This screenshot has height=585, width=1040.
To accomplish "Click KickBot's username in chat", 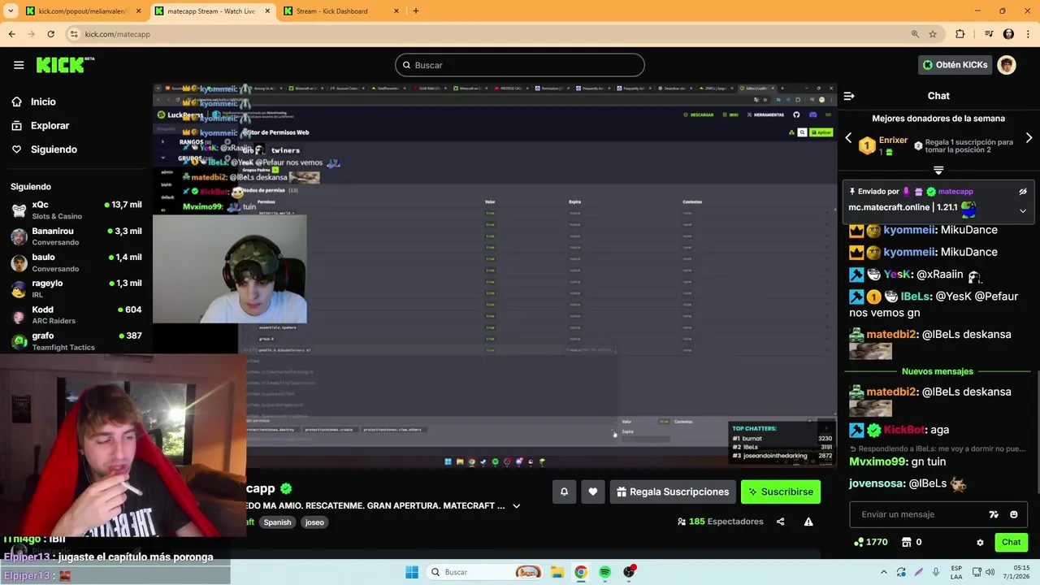I will 904,430.
